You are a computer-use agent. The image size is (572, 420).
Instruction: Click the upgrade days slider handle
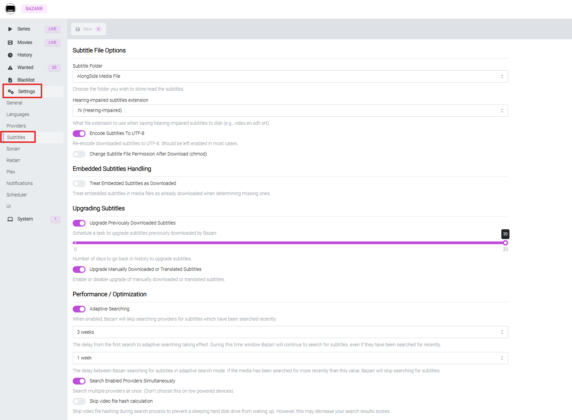click(x=505, y=243)
